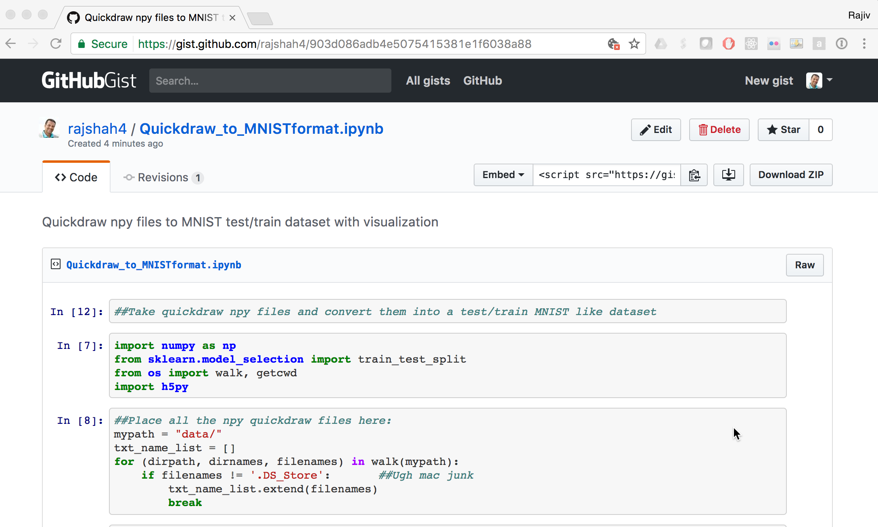Click the Quickdraw_to_MNISTformat.ipynb file link
Image resolution: width=878 pixels, height=527 pixels.
pyautogui.click(x=154, y=265)
